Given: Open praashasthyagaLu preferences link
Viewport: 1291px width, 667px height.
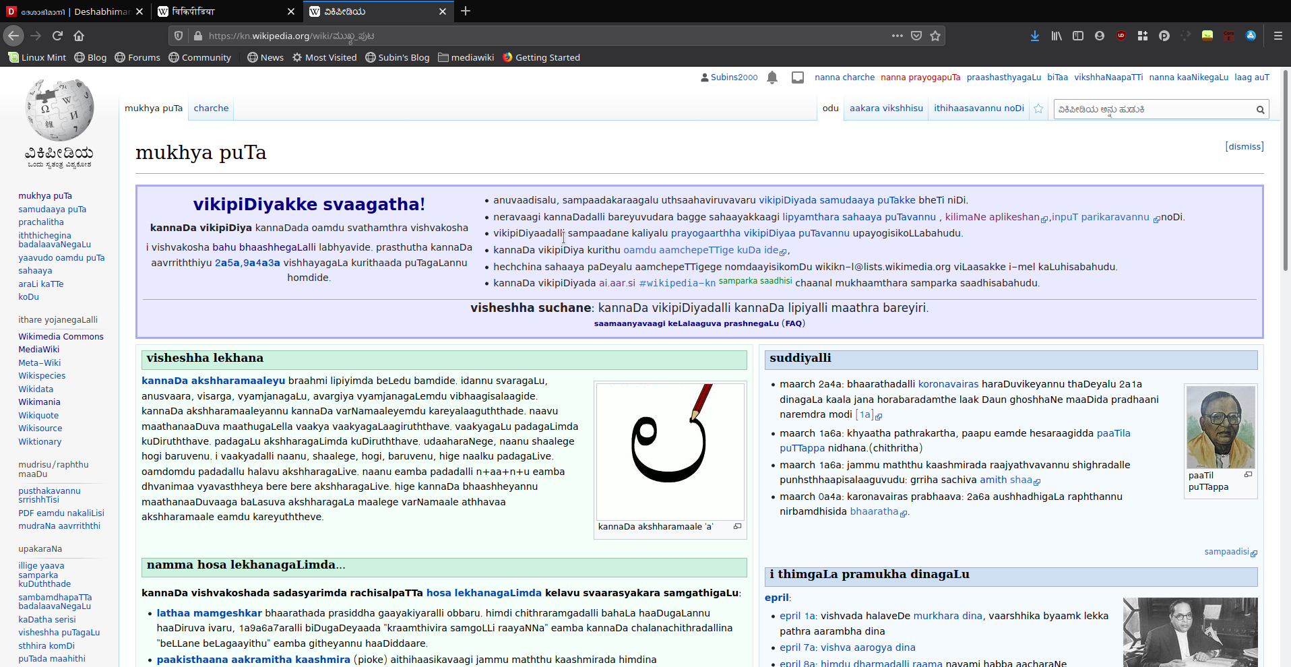Looking at the screenshot, I should click(x=1003, y=77).
